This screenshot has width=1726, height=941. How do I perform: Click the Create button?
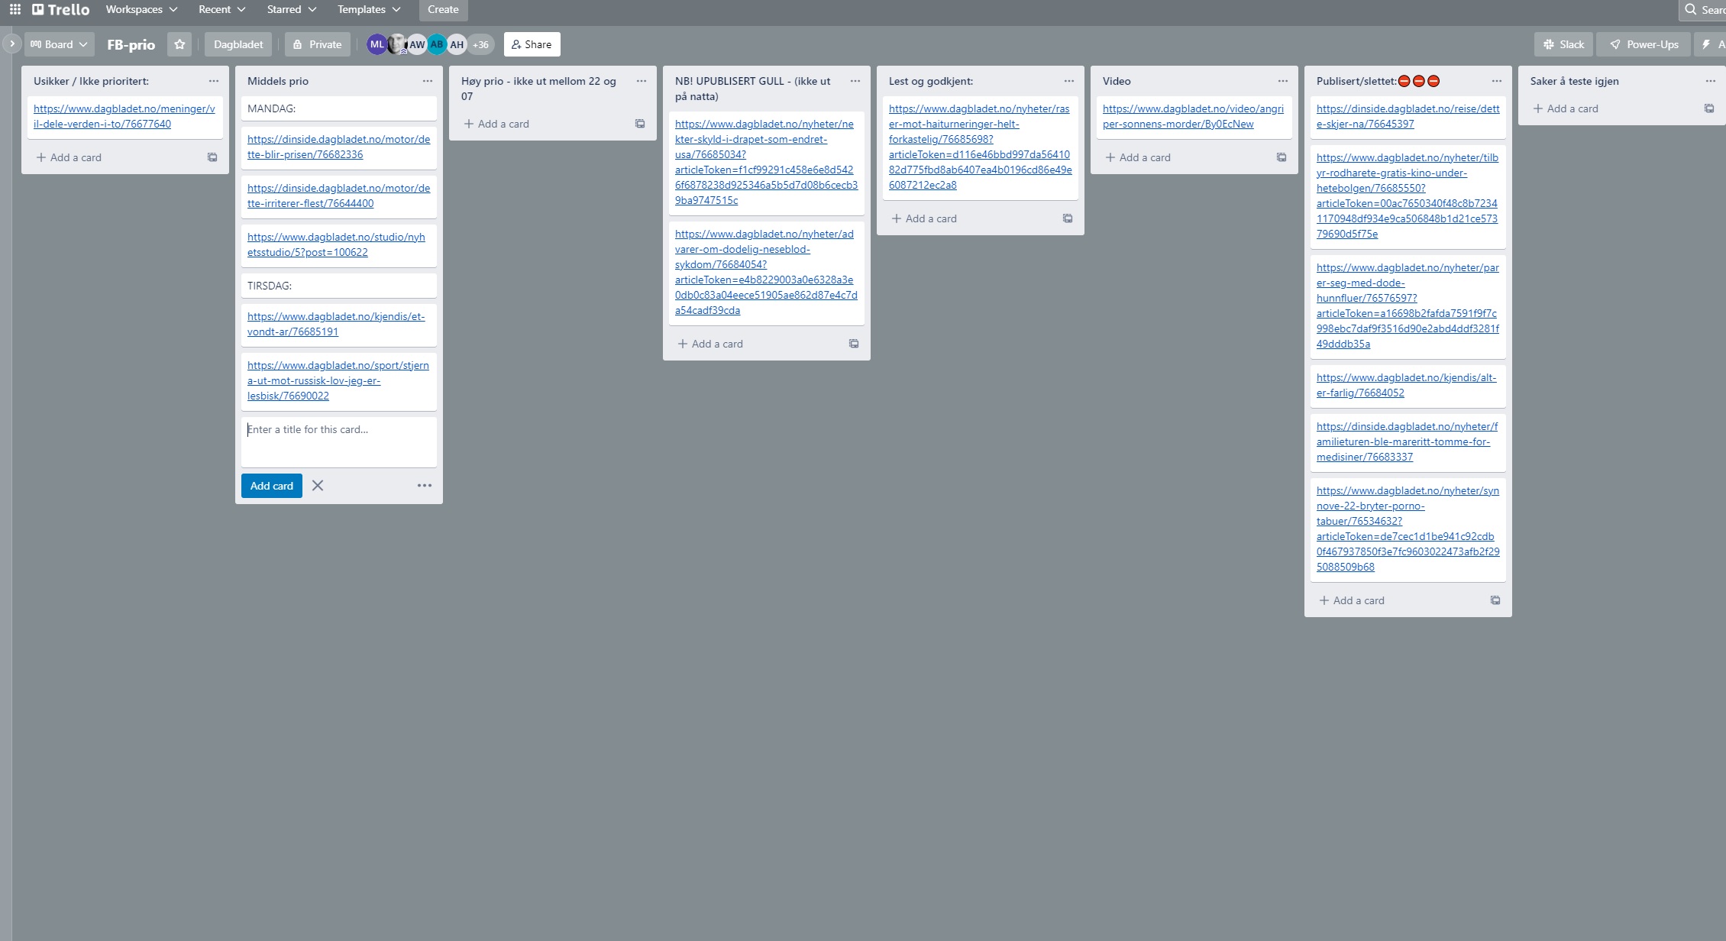pyautogui.click(x=443, y=9)
